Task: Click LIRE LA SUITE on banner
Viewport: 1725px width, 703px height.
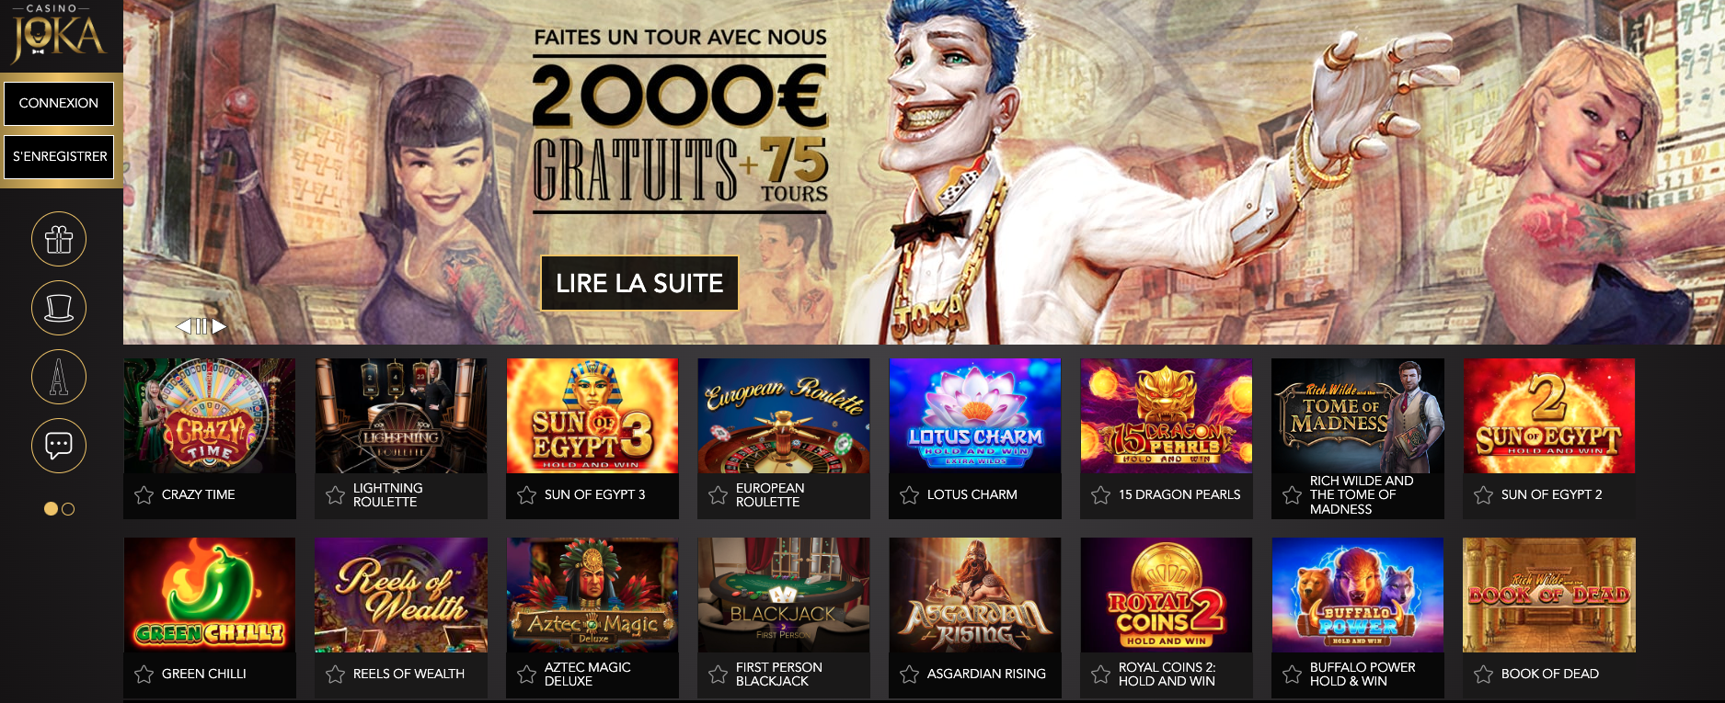Action: (639, 283)
